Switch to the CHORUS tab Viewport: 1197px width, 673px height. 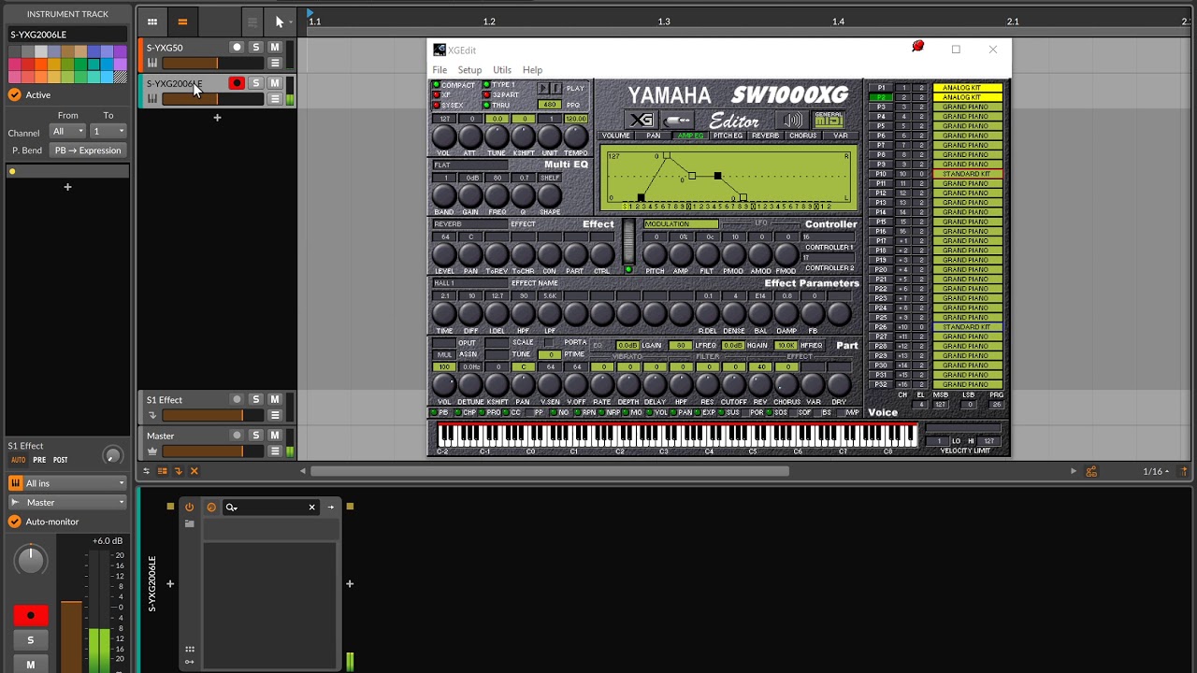click(x=802, y=136)
